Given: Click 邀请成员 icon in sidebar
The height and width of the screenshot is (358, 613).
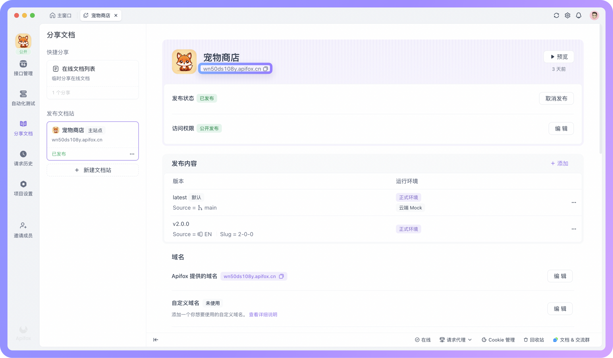Looking at the screenshot, I should (23, 226).
